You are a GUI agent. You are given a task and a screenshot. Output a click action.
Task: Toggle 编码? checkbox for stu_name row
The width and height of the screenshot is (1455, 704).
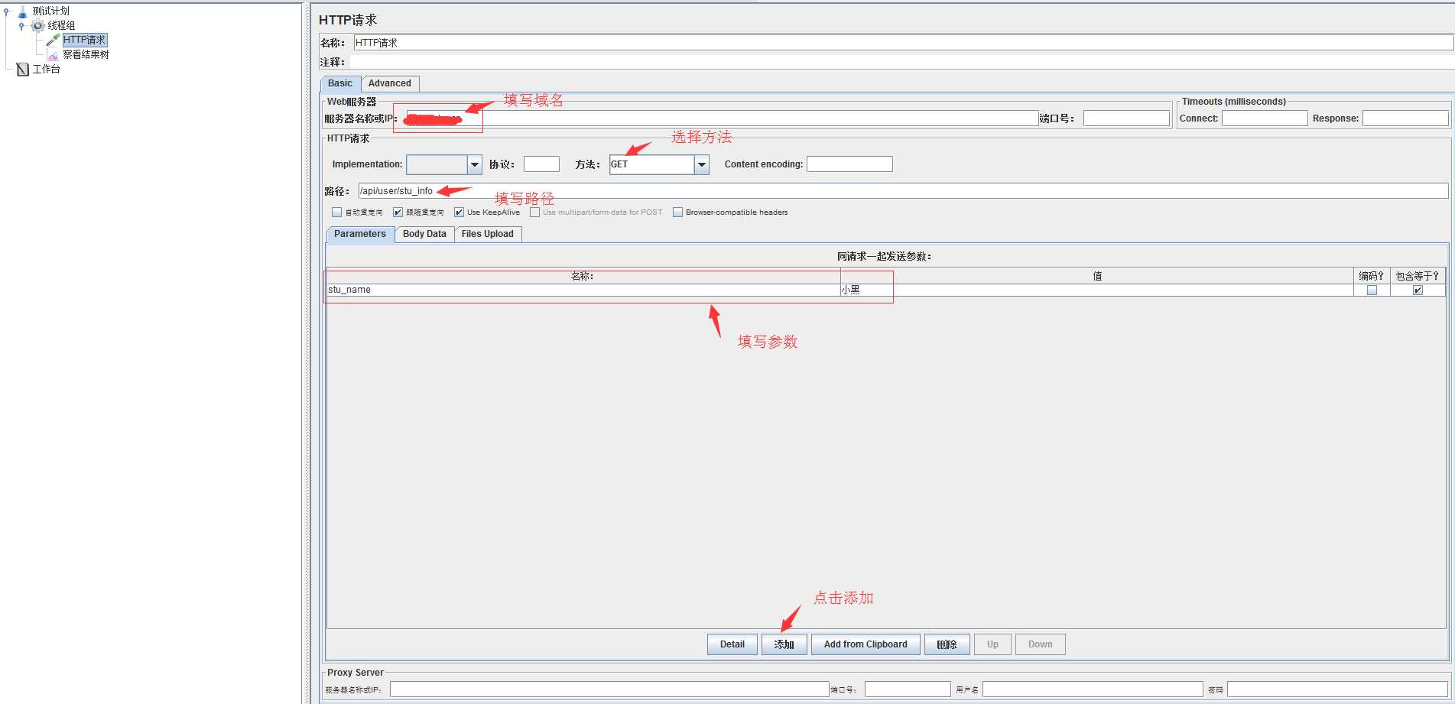(x=1372, y=290)
